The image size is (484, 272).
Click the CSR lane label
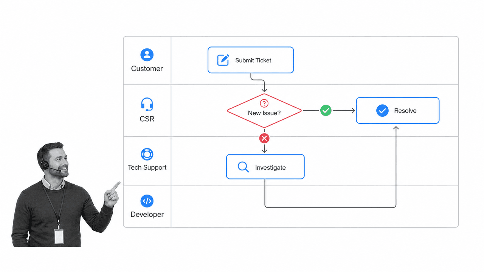(147, 119)
